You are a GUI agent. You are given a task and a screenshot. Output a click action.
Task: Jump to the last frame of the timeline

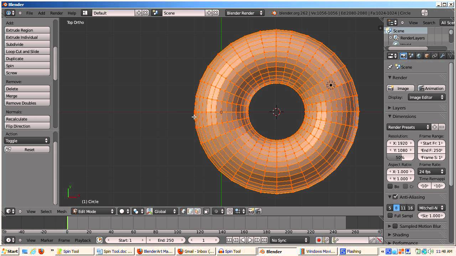tap(265, 240)
